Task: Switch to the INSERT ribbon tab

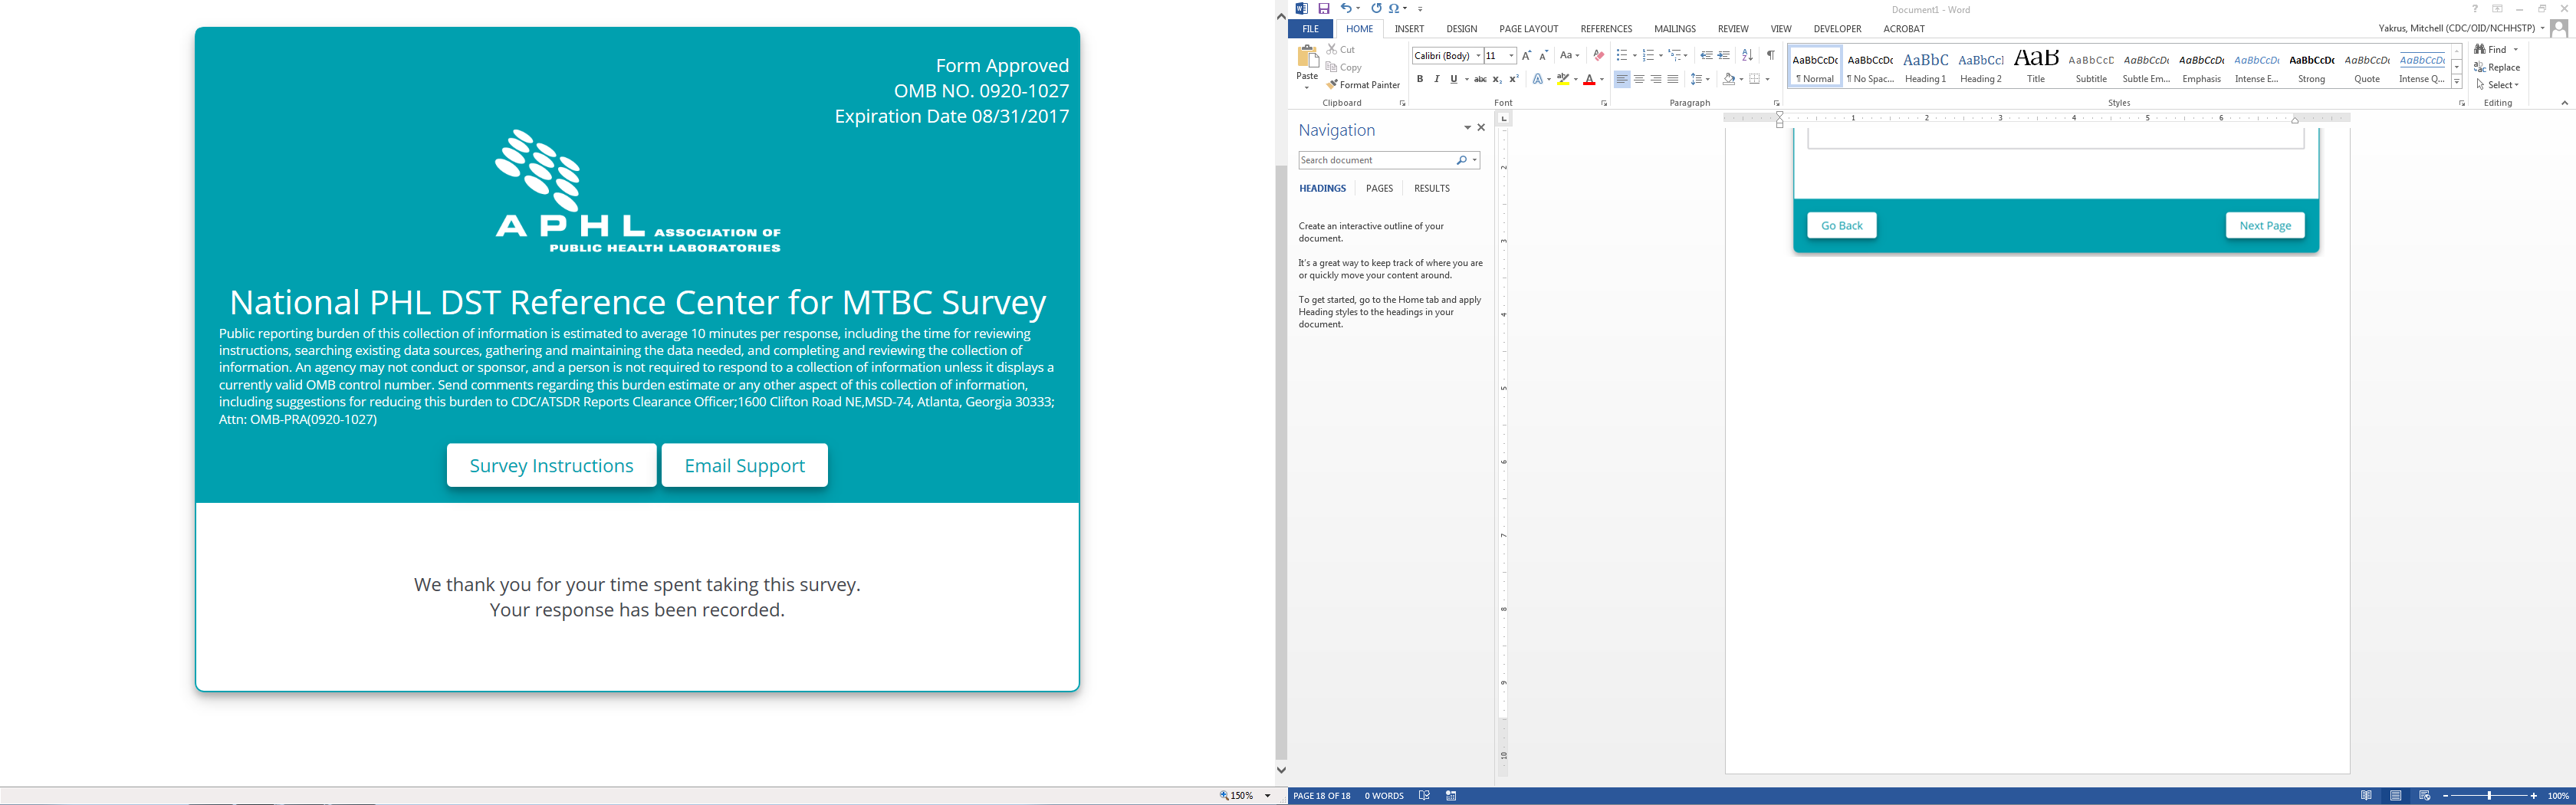Action: coord(1409,29)
